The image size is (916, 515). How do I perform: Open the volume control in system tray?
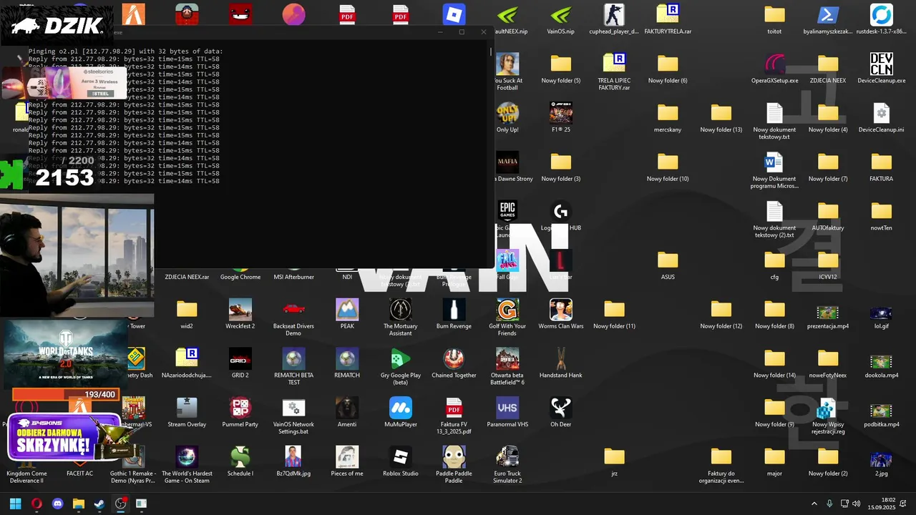(x=858, y=504)
